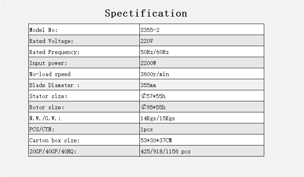This screenshot has height=177, width=304.
Task: Select the 425/918/1156 pcs value
Action: click(x=165, y=151)
